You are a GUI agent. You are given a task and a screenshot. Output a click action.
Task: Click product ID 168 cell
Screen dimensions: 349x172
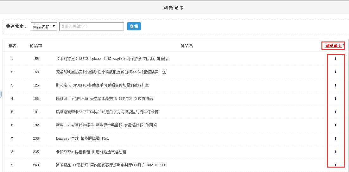point(36,72)
